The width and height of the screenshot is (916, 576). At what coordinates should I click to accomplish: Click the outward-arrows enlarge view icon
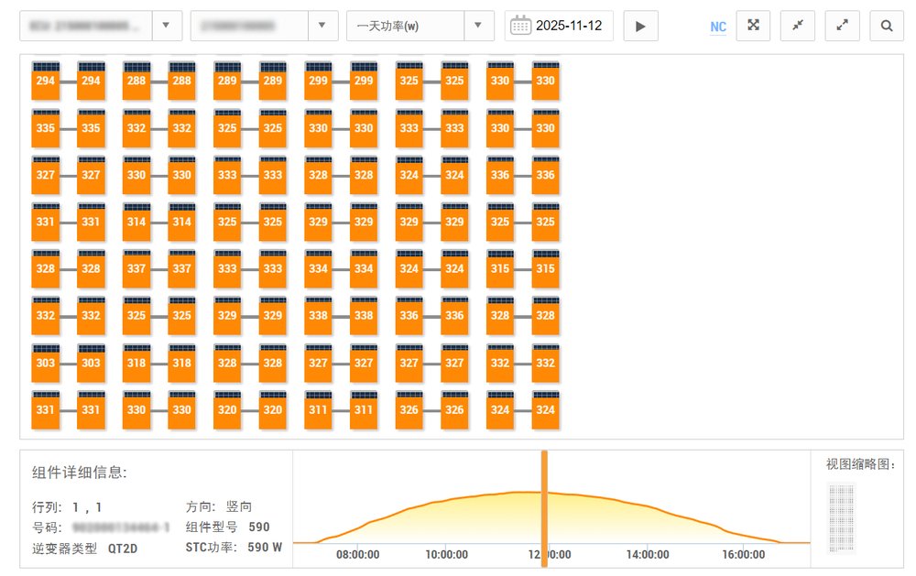(842, 26)
